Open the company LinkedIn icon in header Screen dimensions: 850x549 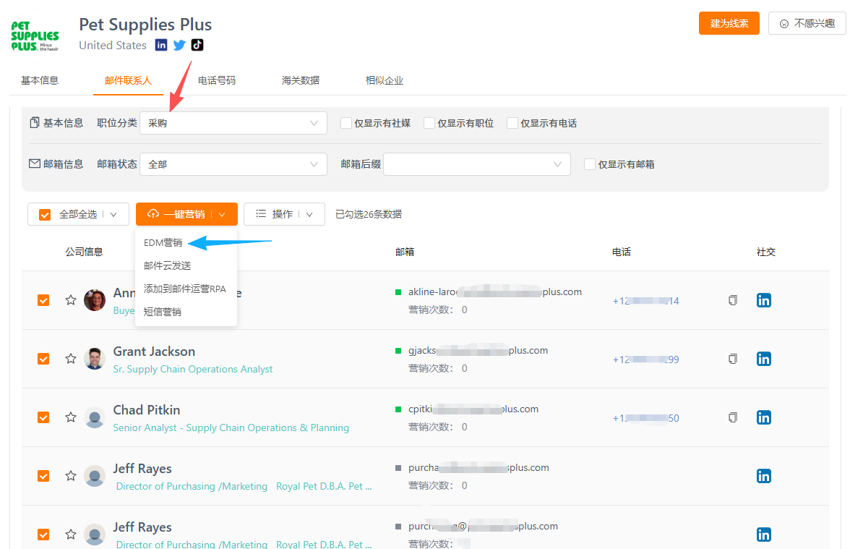point(161,45)
